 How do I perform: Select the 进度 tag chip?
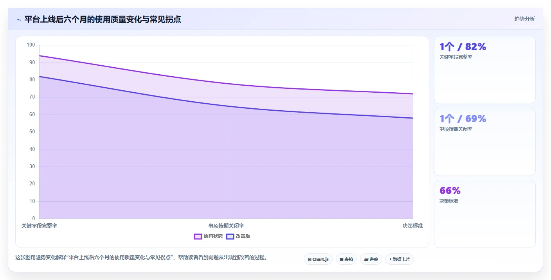371,259
